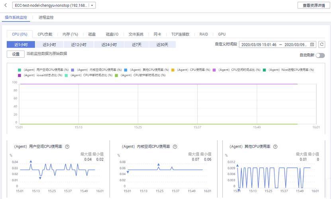Click the 用户空间CPU使用率 teal legend swatch
Screen dimensions: 331x199
[20, 70]
